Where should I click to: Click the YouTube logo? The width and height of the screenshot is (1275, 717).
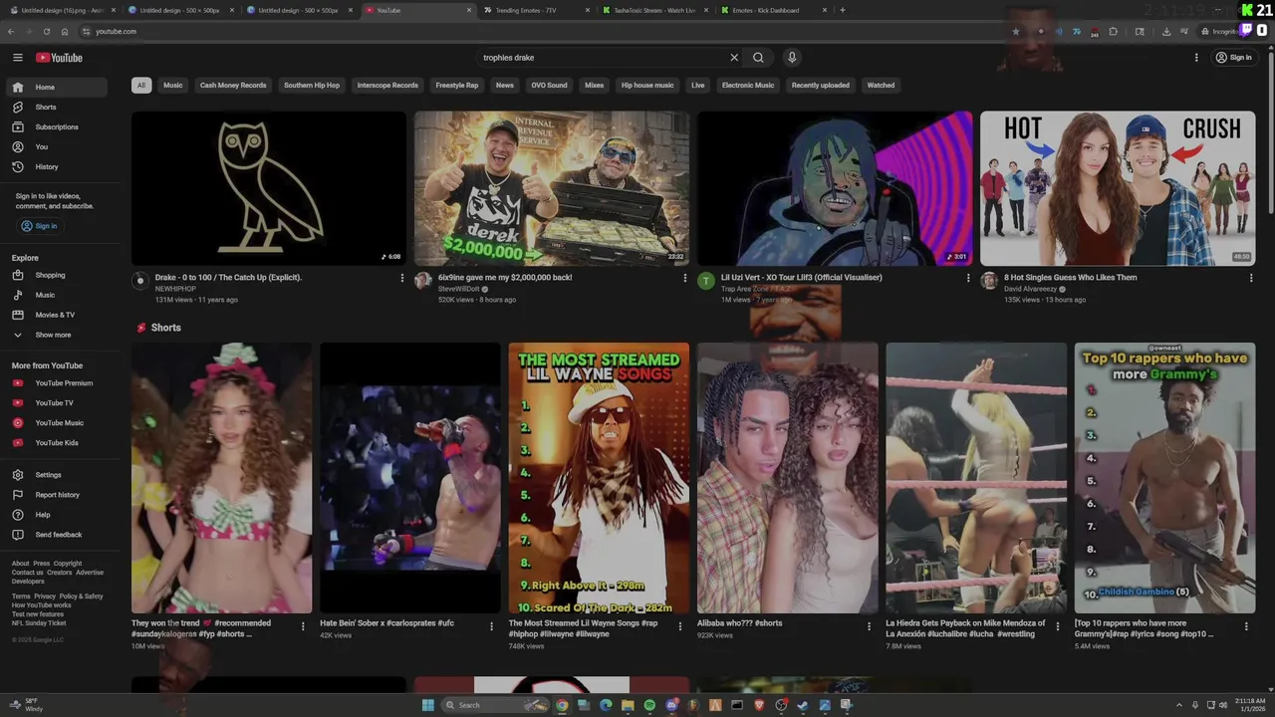click(59, 58)
